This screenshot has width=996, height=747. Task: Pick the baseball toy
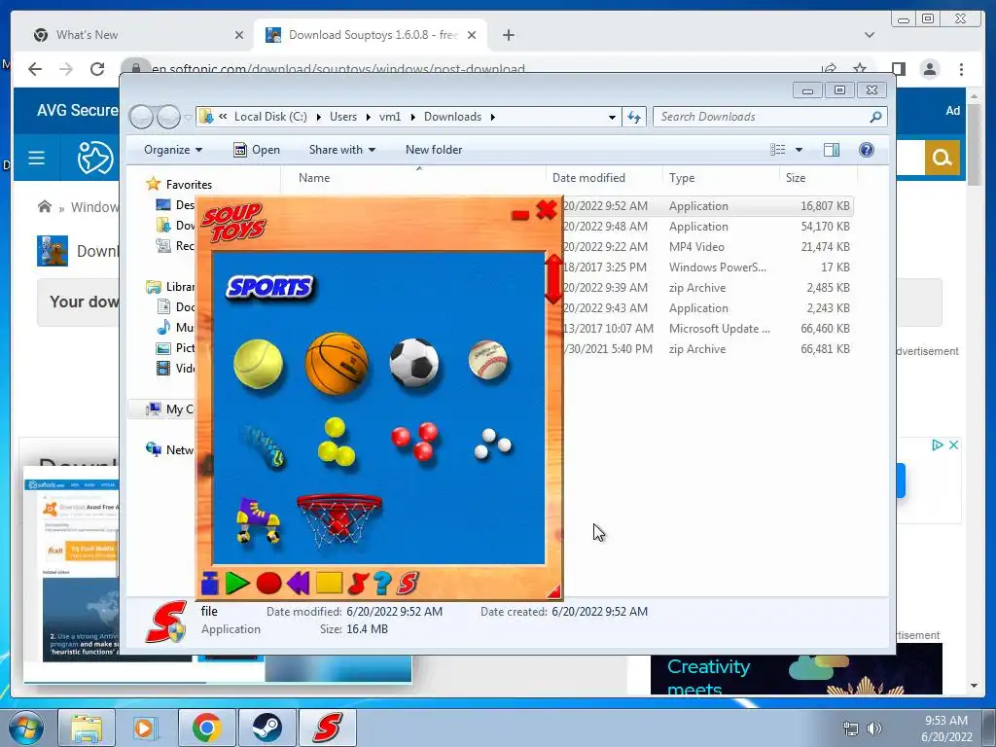[x=488, y=360]
